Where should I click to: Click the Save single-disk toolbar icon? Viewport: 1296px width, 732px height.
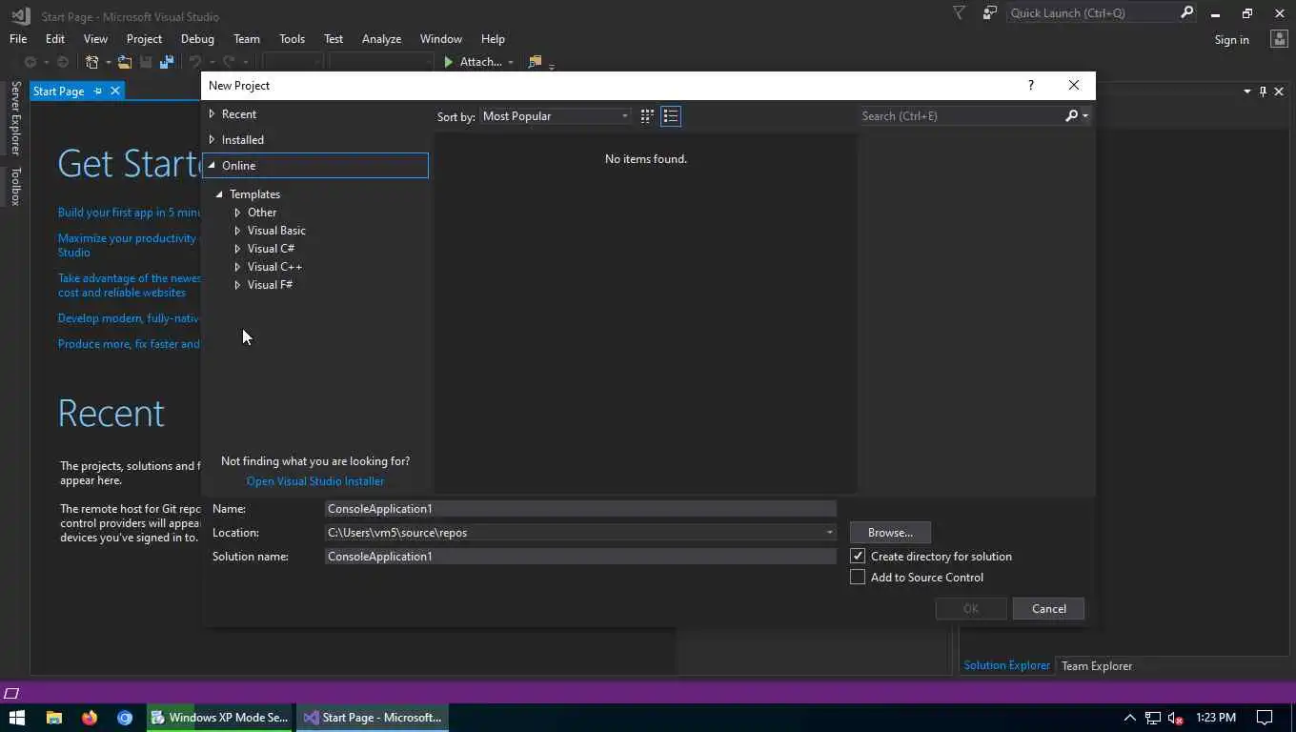point(146,62)
